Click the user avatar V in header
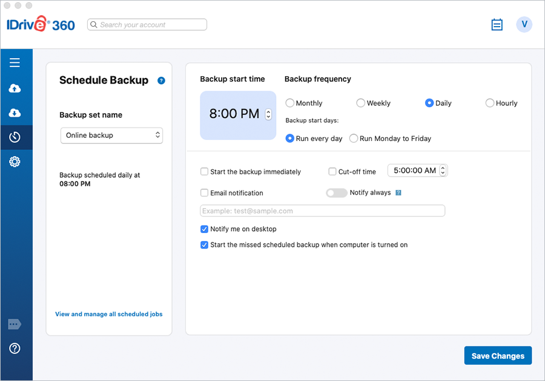This screenshot has height=381, width=545. pos(524,25)
